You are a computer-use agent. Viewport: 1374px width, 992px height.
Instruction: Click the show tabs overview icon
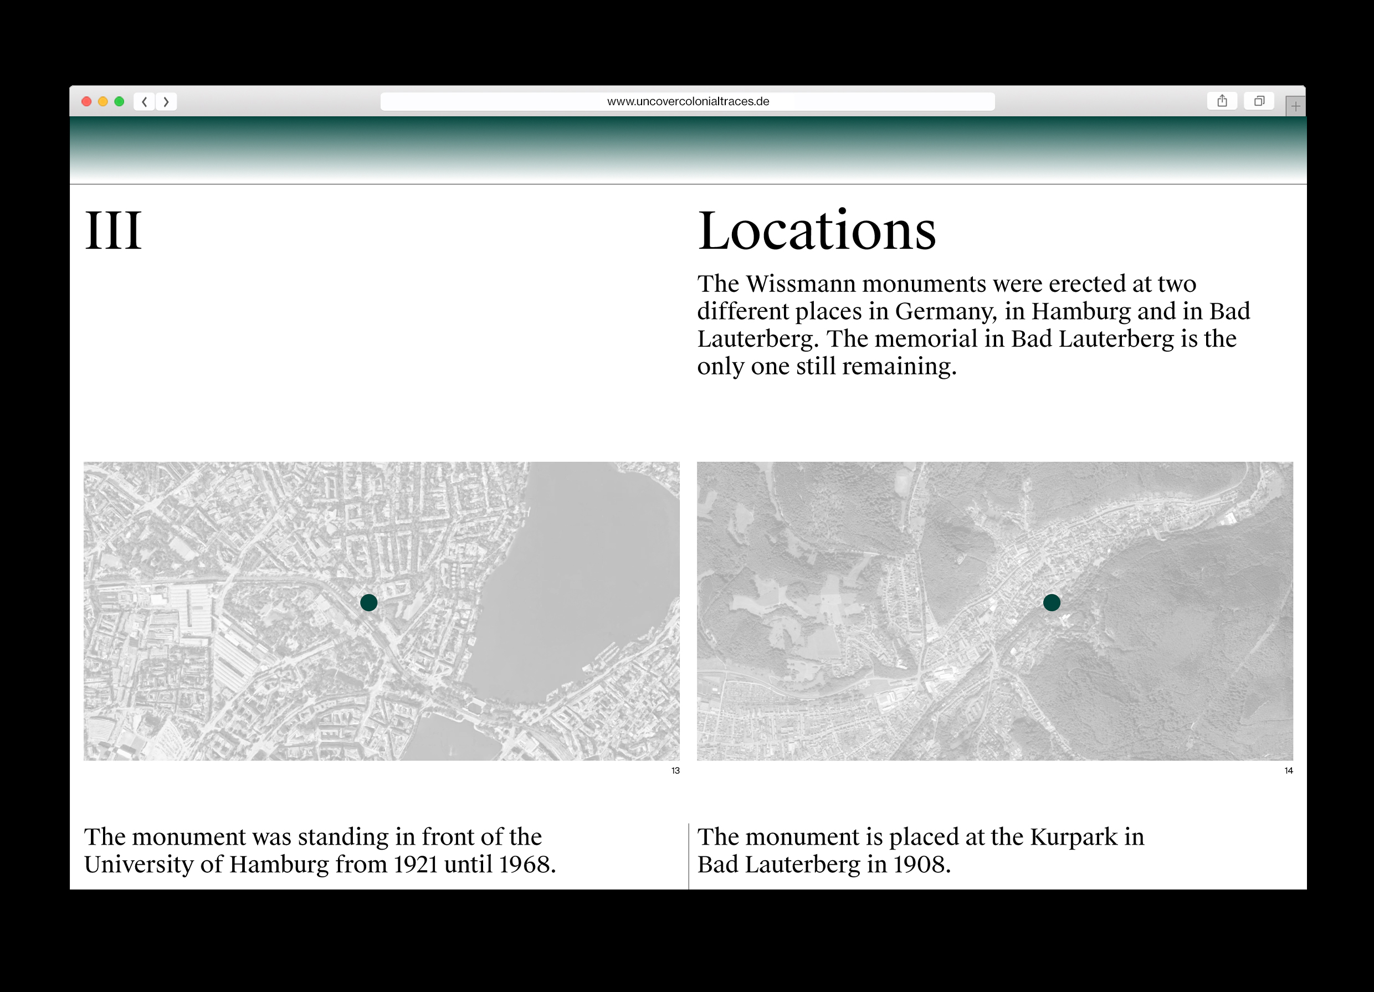pos(1259,101)
